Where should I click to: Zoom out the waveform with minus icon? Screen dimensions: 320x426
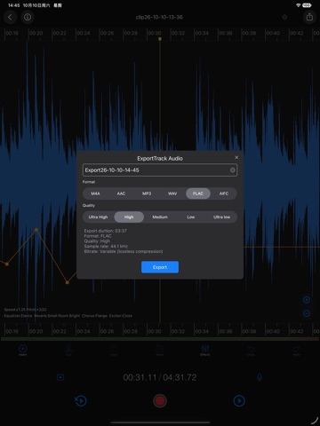click(x=307, y=313)
